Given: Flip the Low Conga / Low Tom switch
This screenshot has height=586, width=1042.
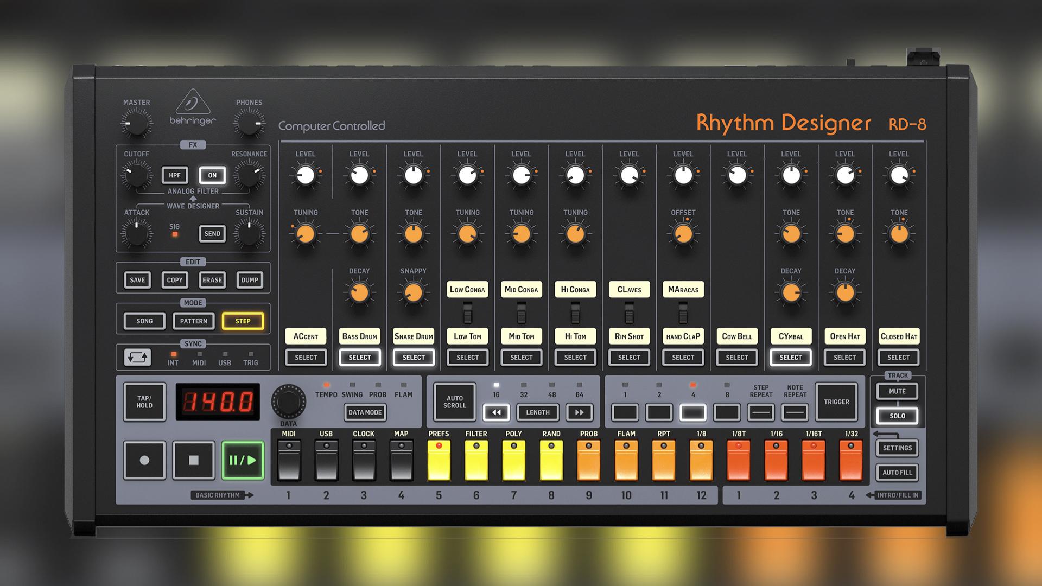Looking at the screenshot, I should [x=467, y=313].
